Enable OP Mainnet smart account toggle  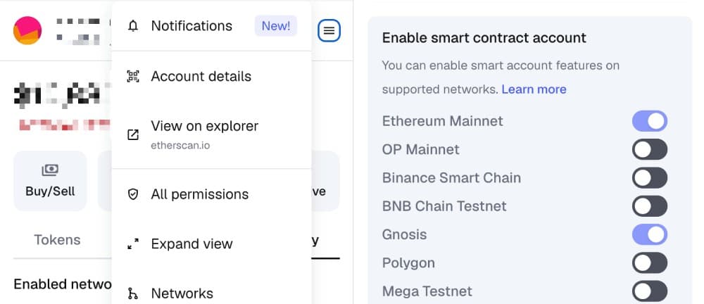650,149
